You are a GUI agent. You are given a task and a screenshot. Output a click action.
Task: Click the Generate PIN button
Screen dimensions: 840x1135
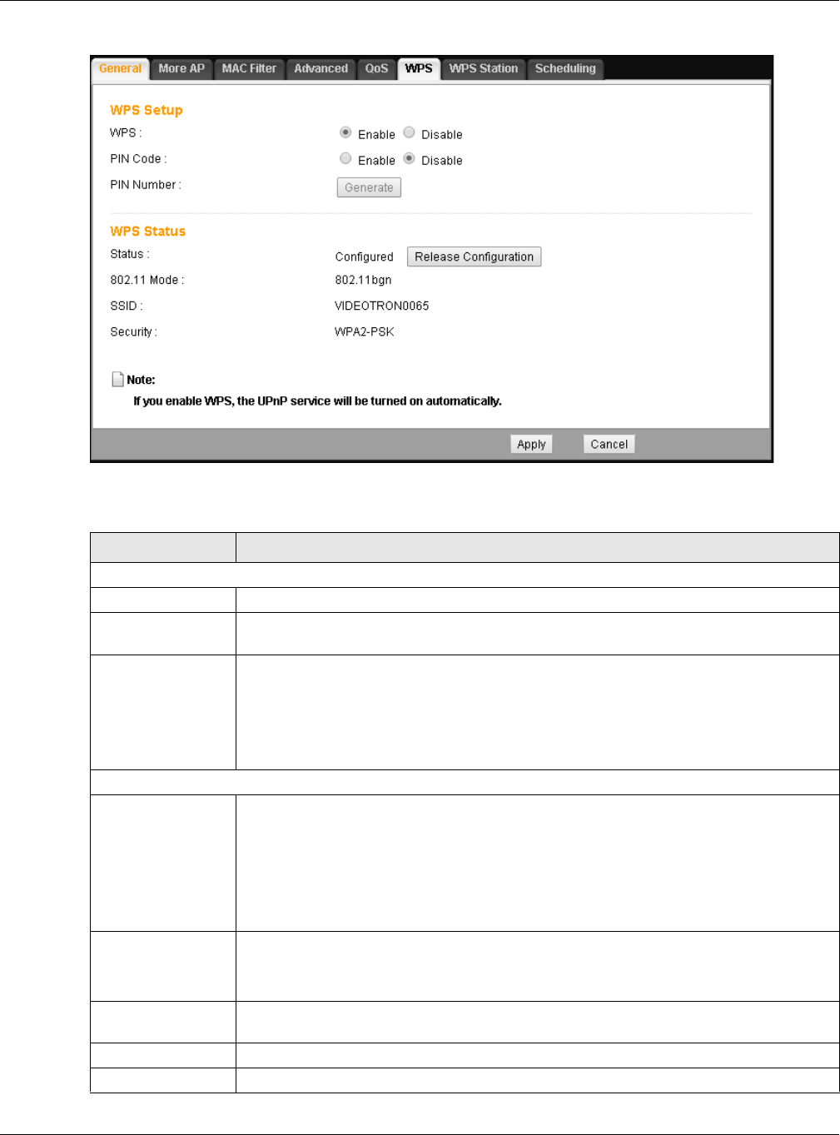369,187
